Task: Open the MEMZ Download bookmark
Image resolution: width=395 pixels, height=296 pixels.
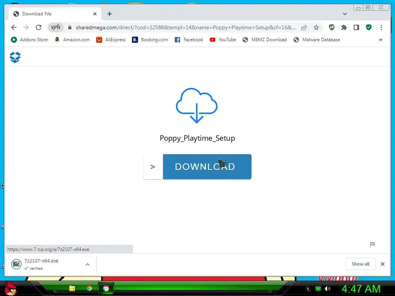Action: click(x=265, y=40)
